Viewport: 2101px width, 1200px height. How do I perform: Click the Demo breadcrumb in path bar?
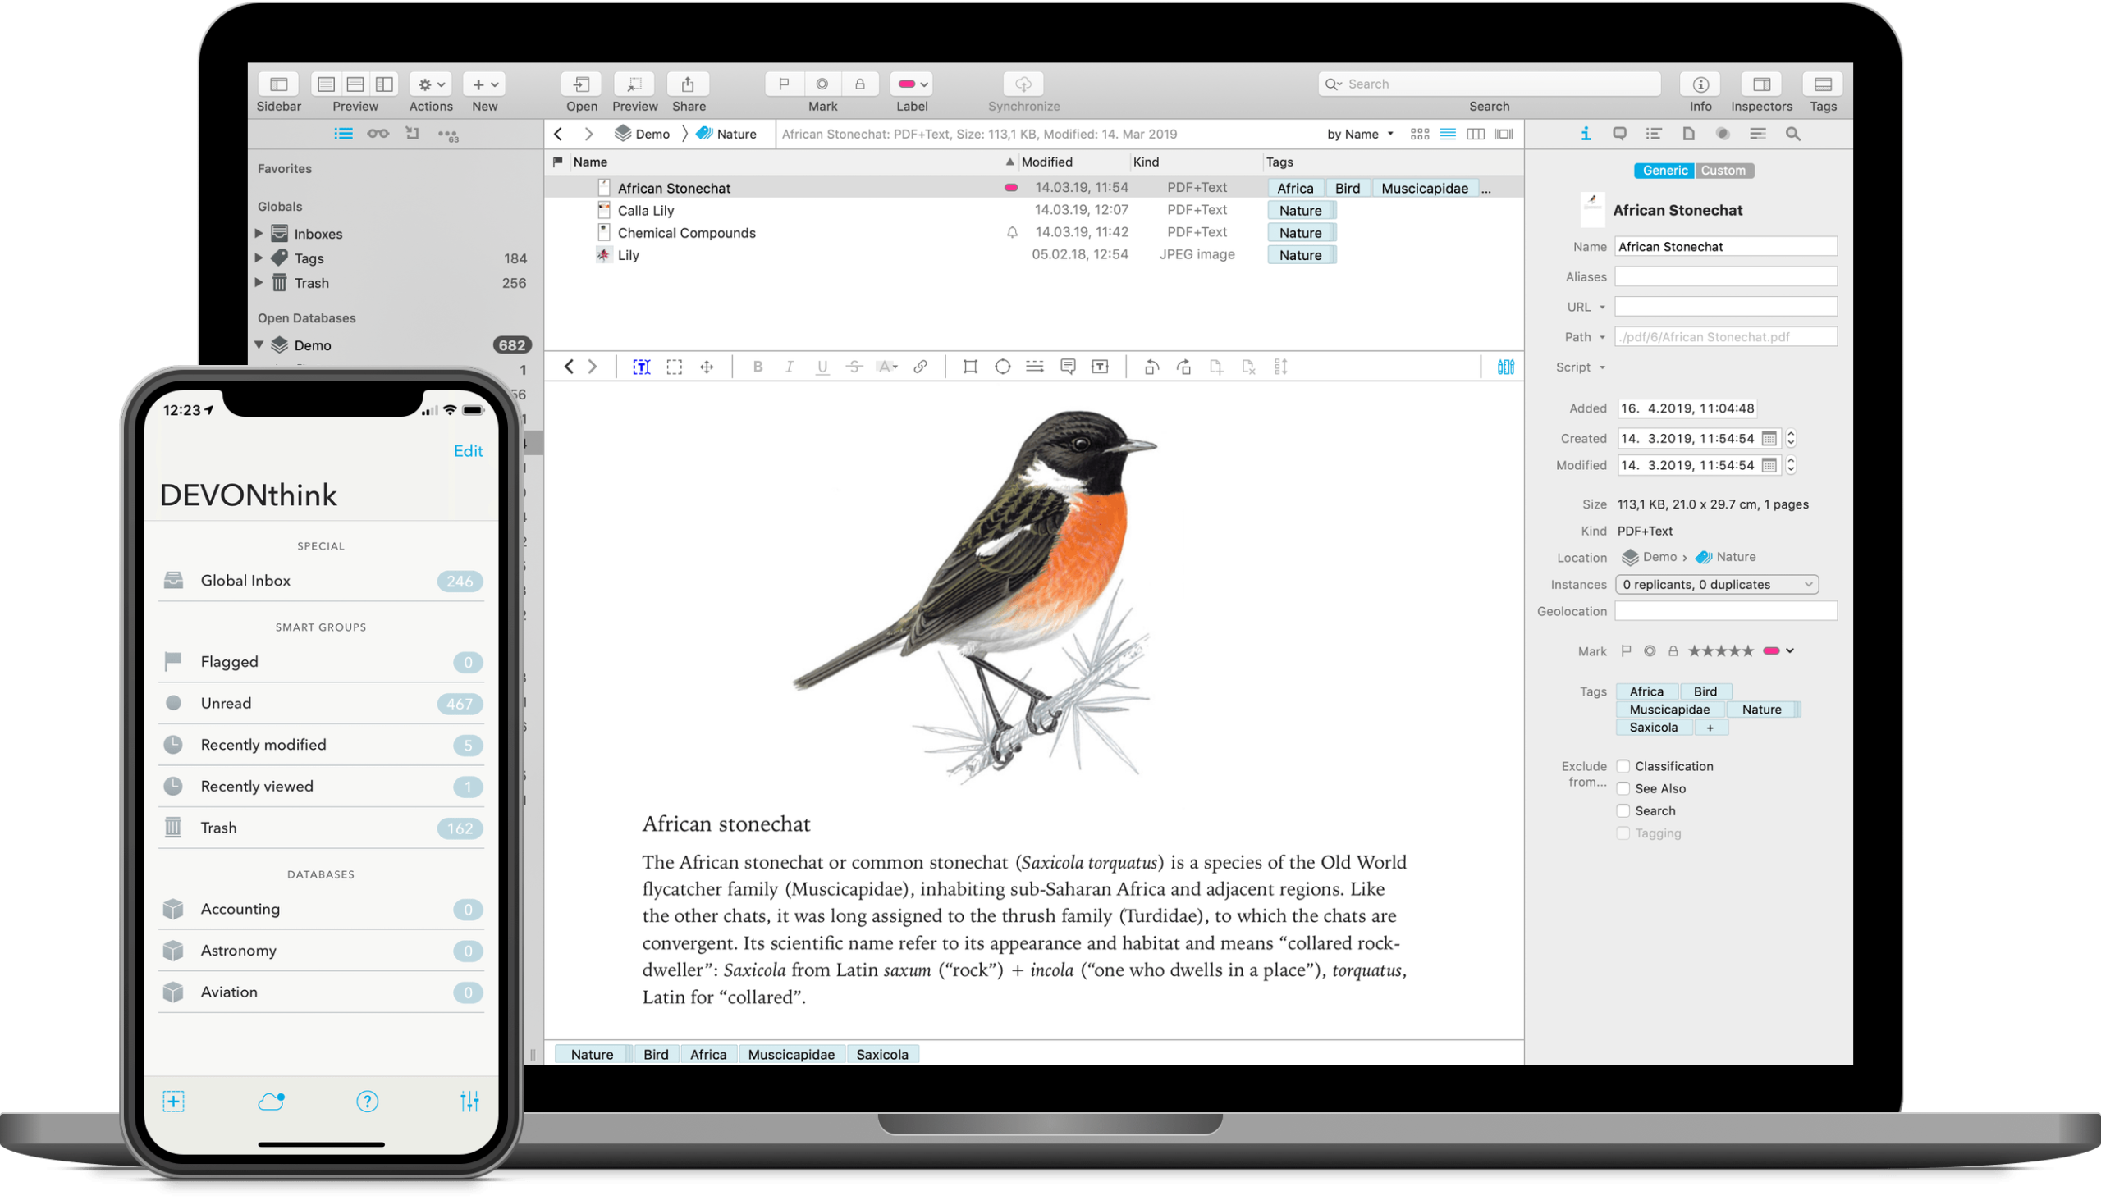643,134
